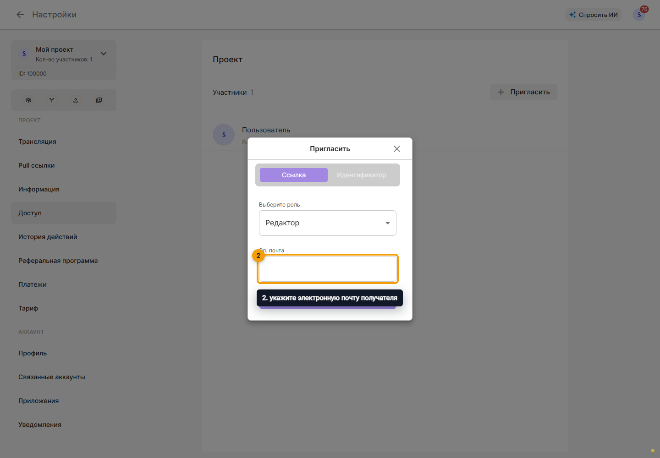Open Связанные аккаунты
This screenshot has height=458, width=660.
[64, 377]
